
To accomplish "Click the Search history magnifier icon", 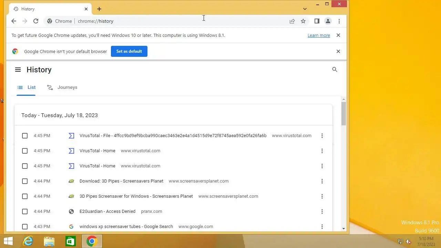I will click(x=335, y=70).
